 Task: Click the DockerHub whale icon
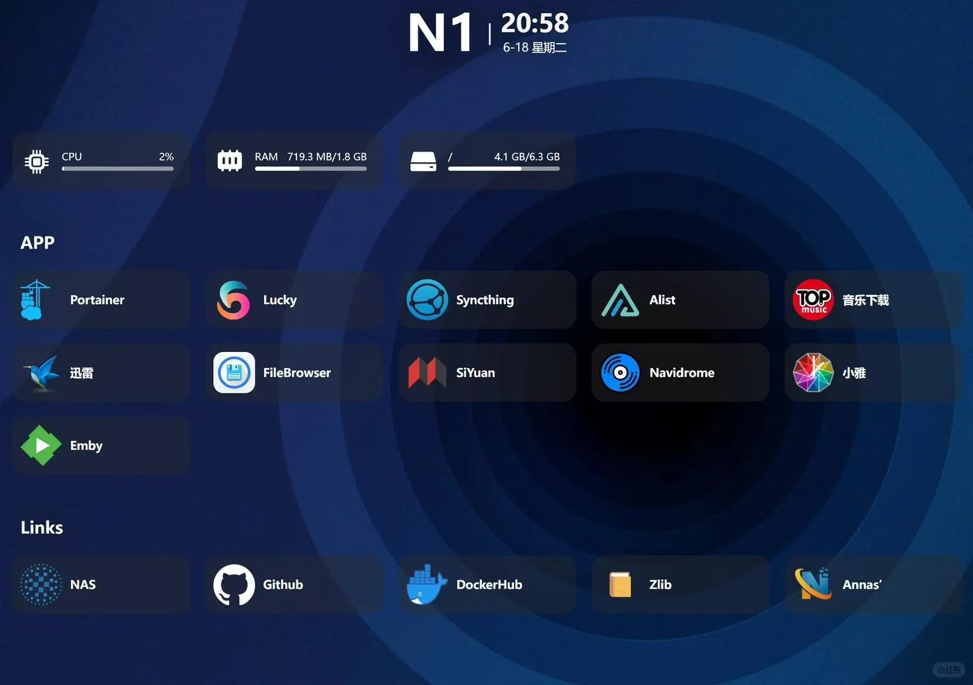tap(427, 585)
